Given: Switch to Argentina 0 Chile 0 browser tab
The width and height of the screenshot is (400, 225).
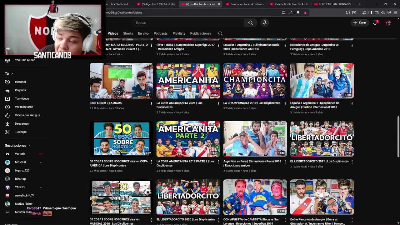Looking at the screenshot, I should (x=156, y=4).
